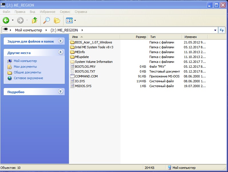Select BIOS_Acer_1.07_Windows folder icon
The width and height of the screenshot is (228, 172).
point(72,42)
